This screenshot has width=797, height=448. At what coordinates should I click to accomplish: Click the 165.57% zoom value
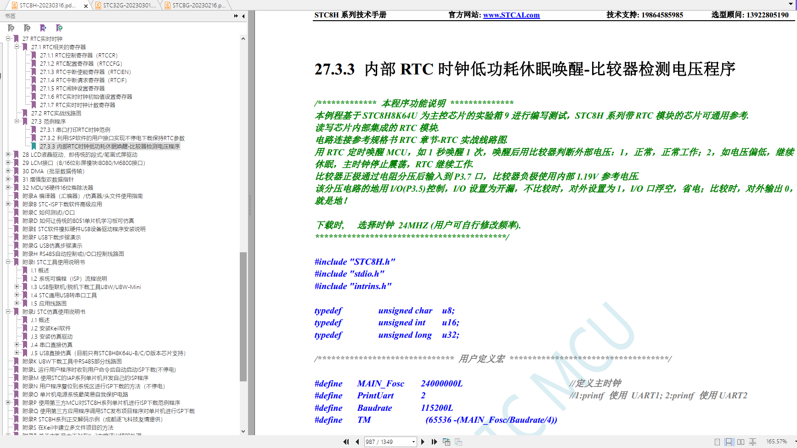[776, 442]
